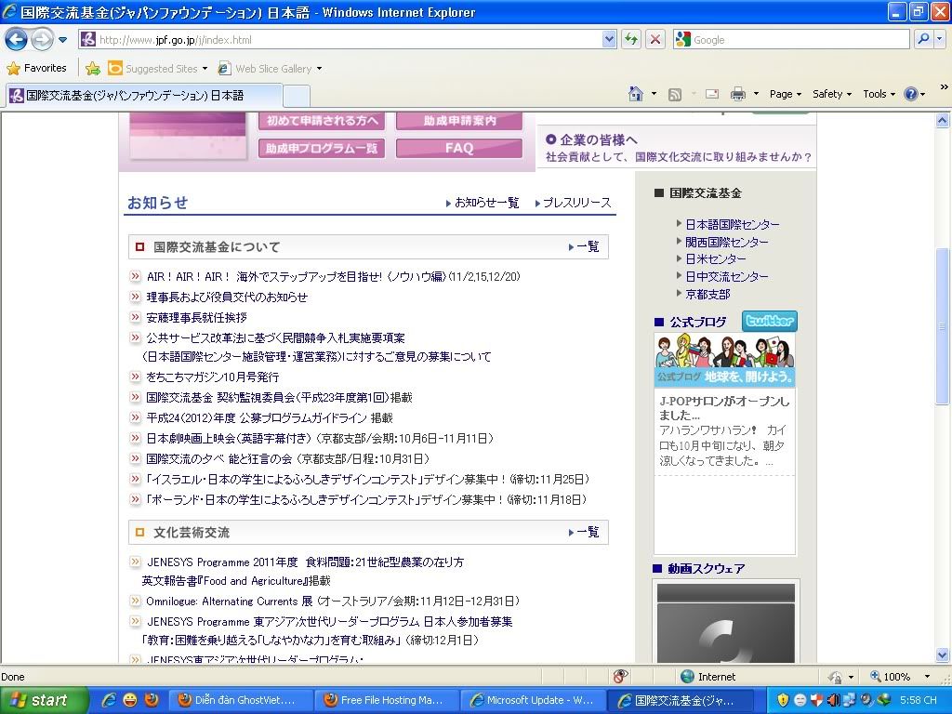
Task: Click the Windows start button
Action: click(x=44, y=700)
